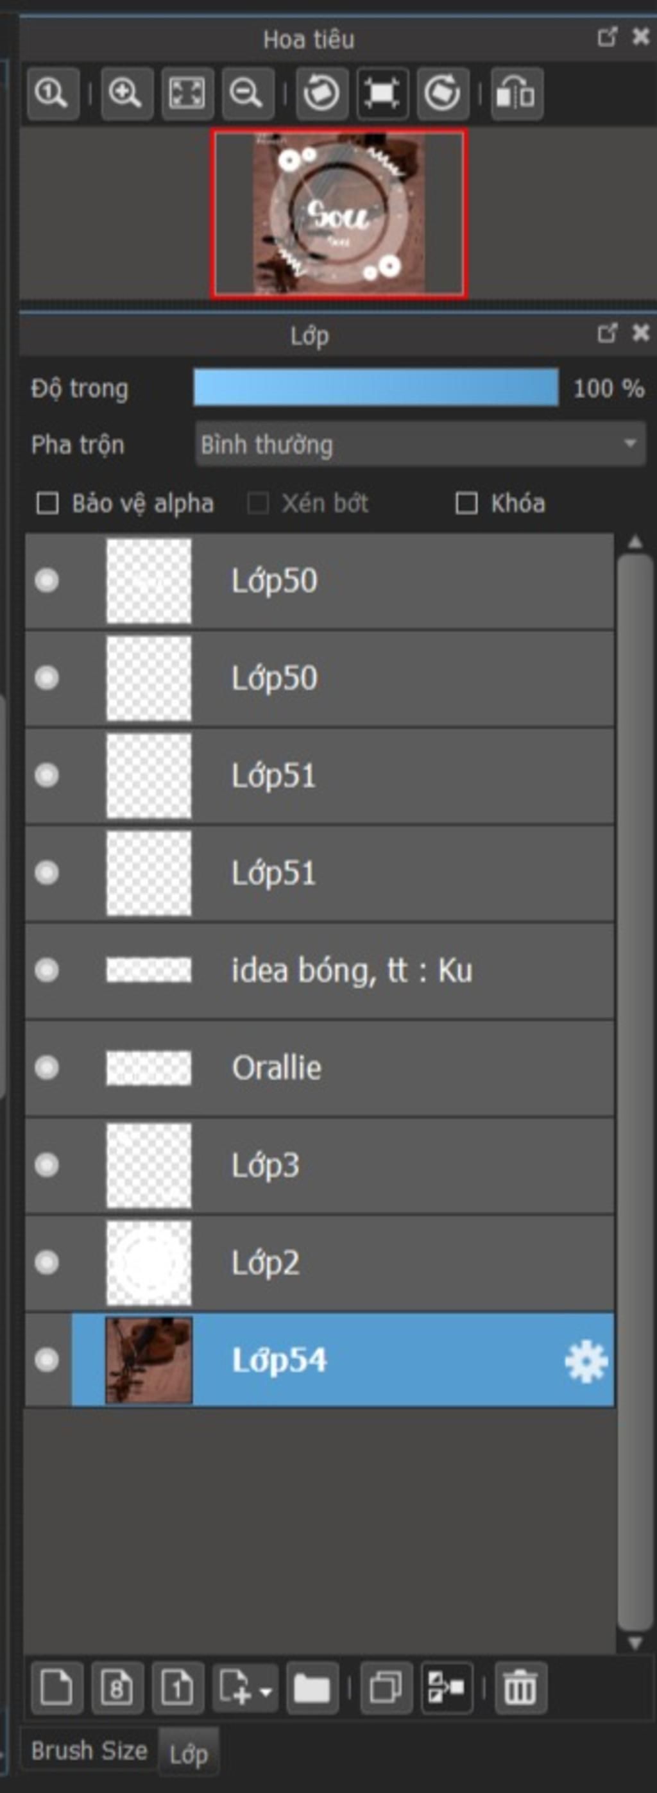Rotate the canvas view right
Viewport: 657px width, 1793px height.
443,93
